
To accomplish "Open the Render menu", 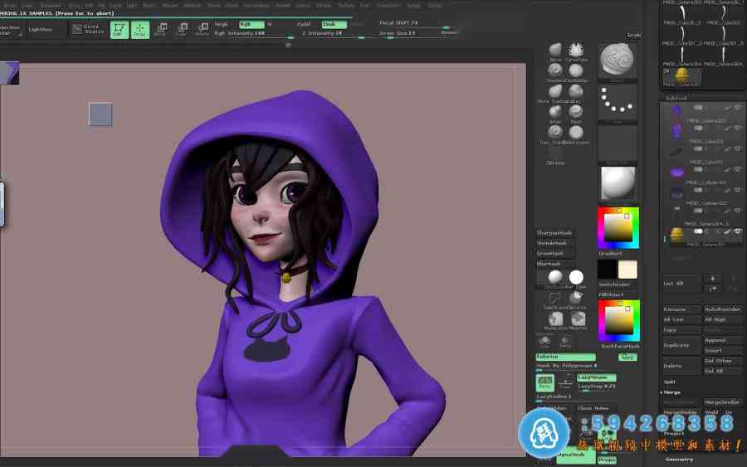I will click(283, 5).
